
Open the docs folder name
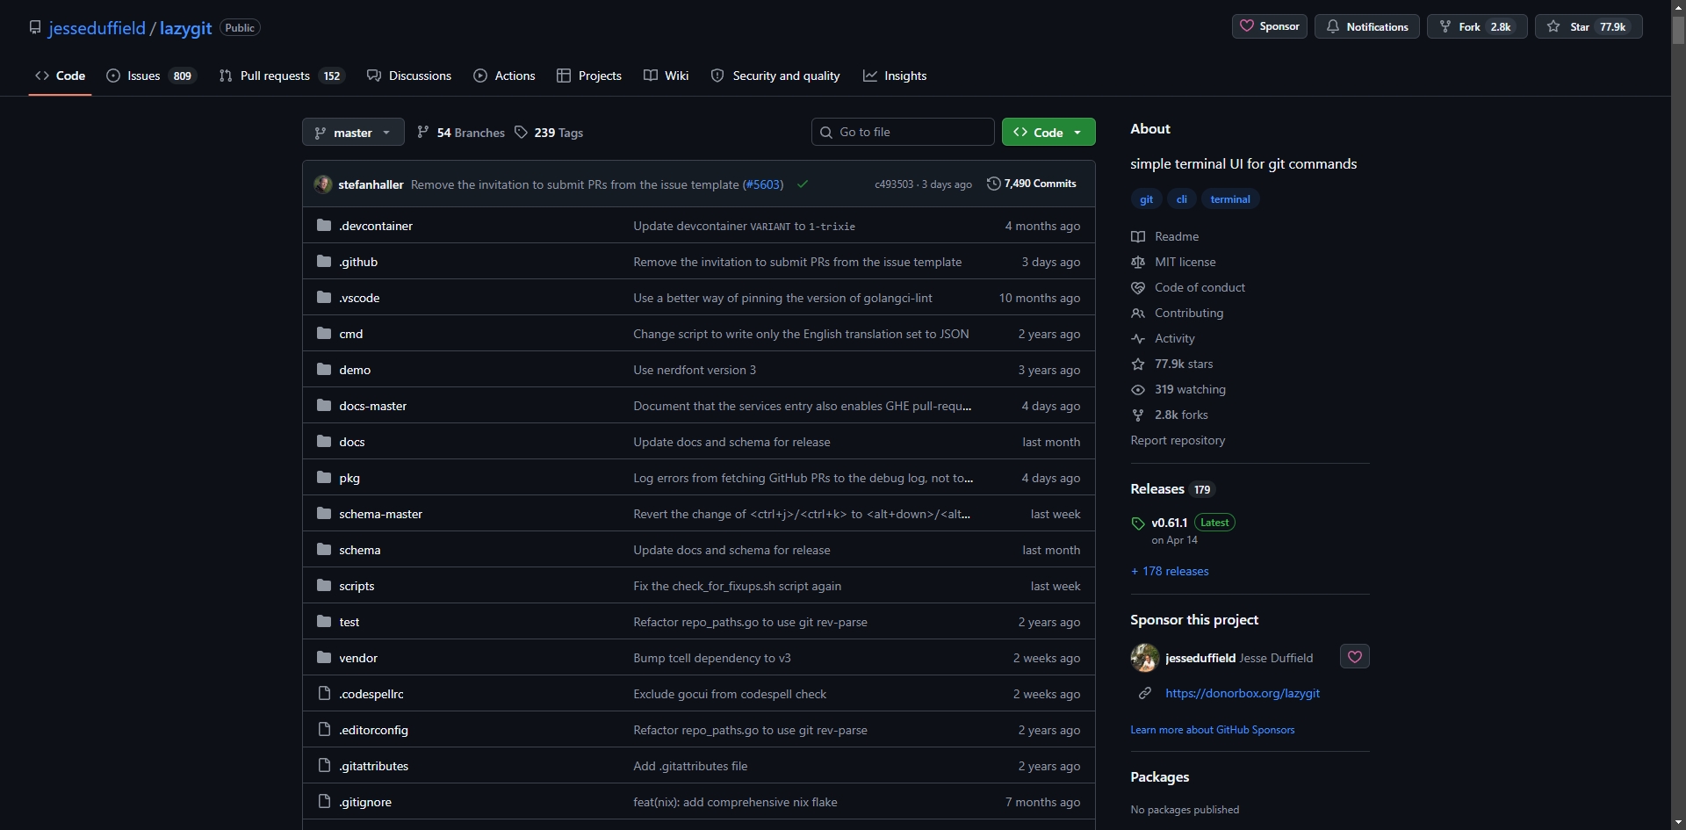(x=352, y=443)
